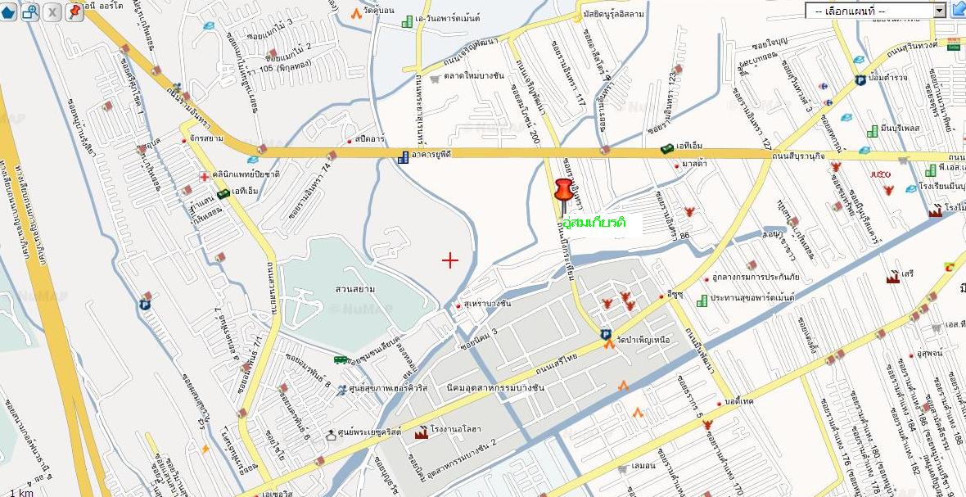Click the red crosshair at map center
The image size is (966, 497).
tap(450, 260)
